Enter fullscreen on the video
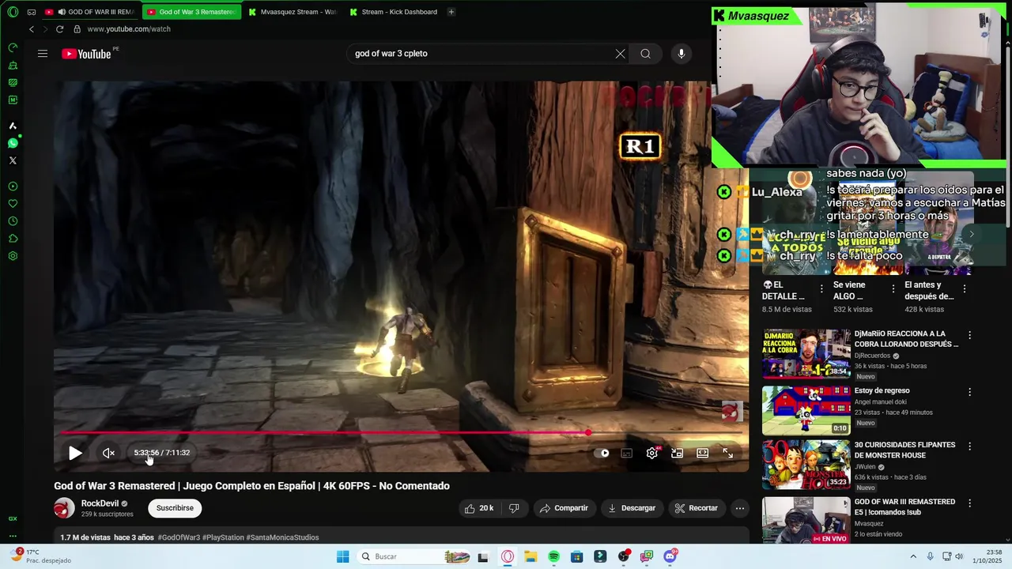 click(x=727, y=453)
